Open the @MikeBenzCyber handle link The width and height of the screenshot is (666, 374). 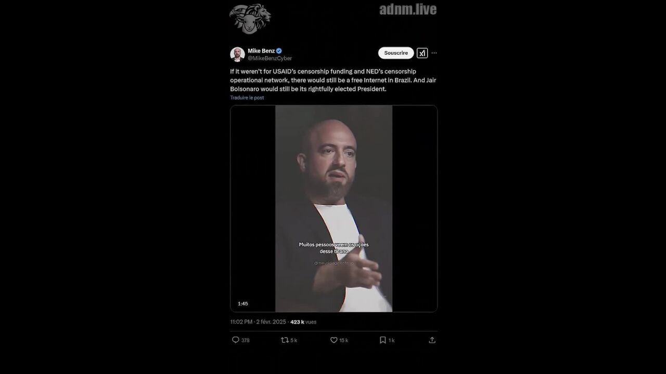click(x=270, y=58)
